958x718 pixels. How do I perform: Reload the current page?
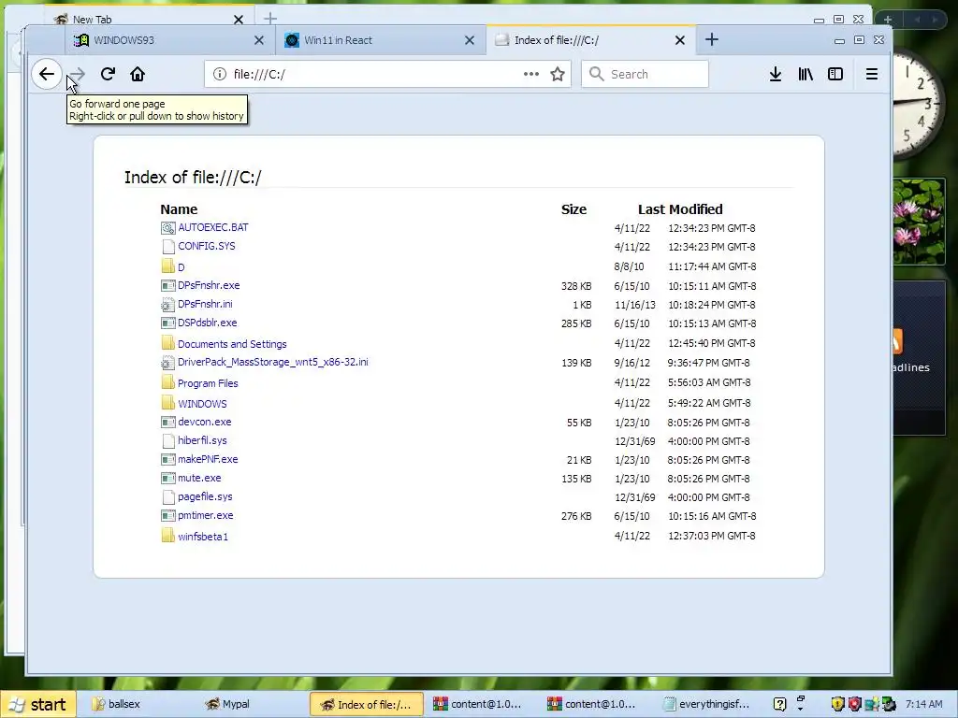pos(108,74)
